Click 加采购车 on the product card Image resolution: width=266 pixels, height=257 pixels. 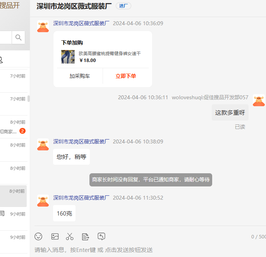(x=80, y=76)
